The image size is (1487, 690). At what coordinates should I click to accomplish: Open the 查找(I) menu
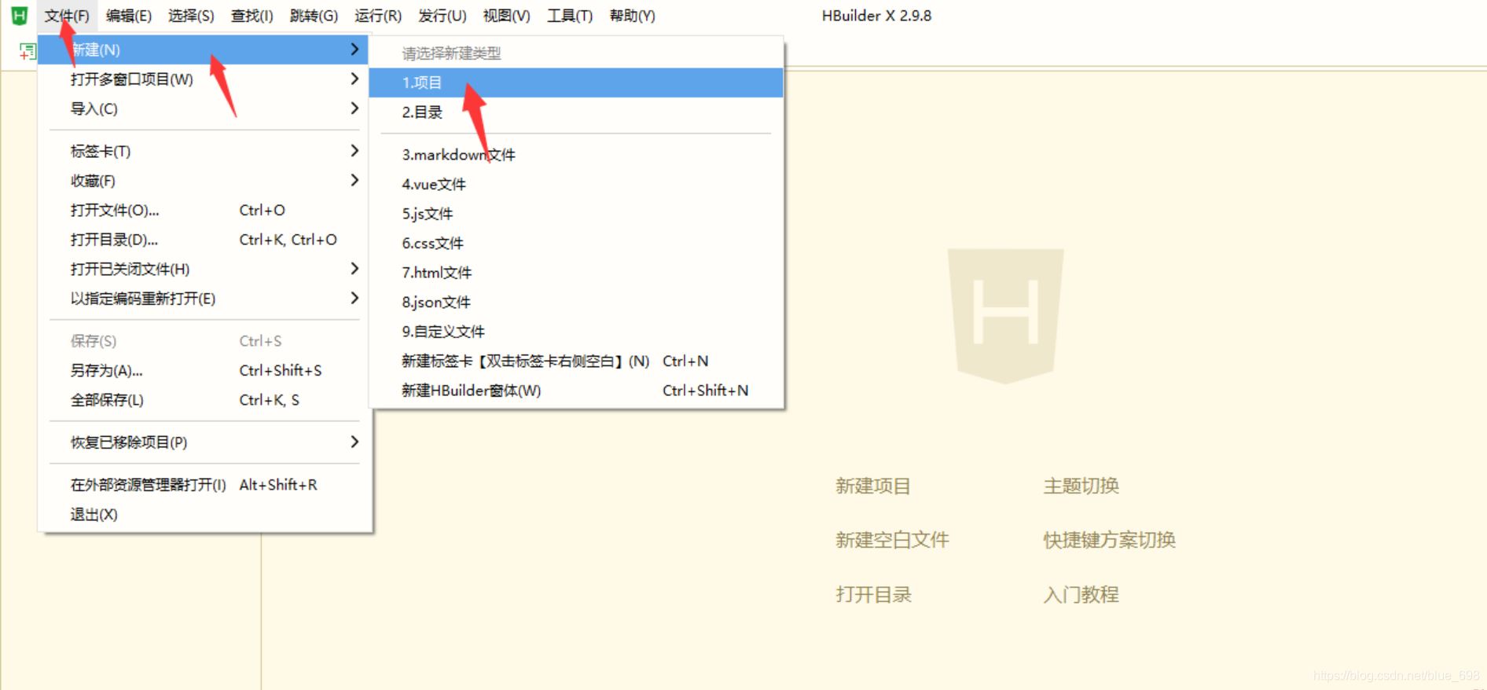[x=252, y=16]
